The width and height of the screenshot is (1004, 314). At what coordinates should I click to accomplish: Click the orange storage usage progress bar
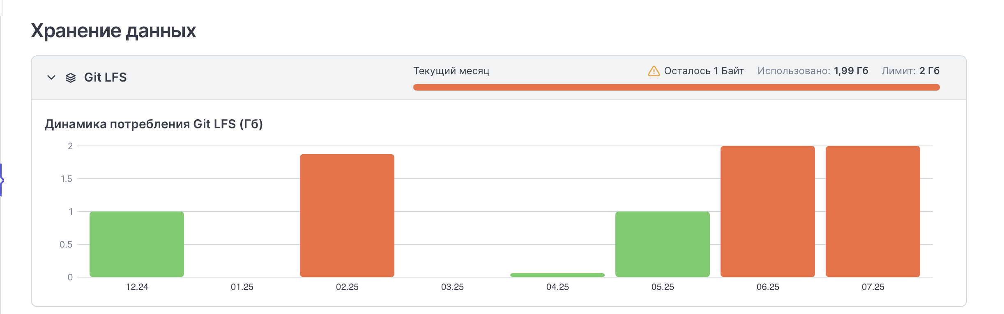tap(676, 87)
